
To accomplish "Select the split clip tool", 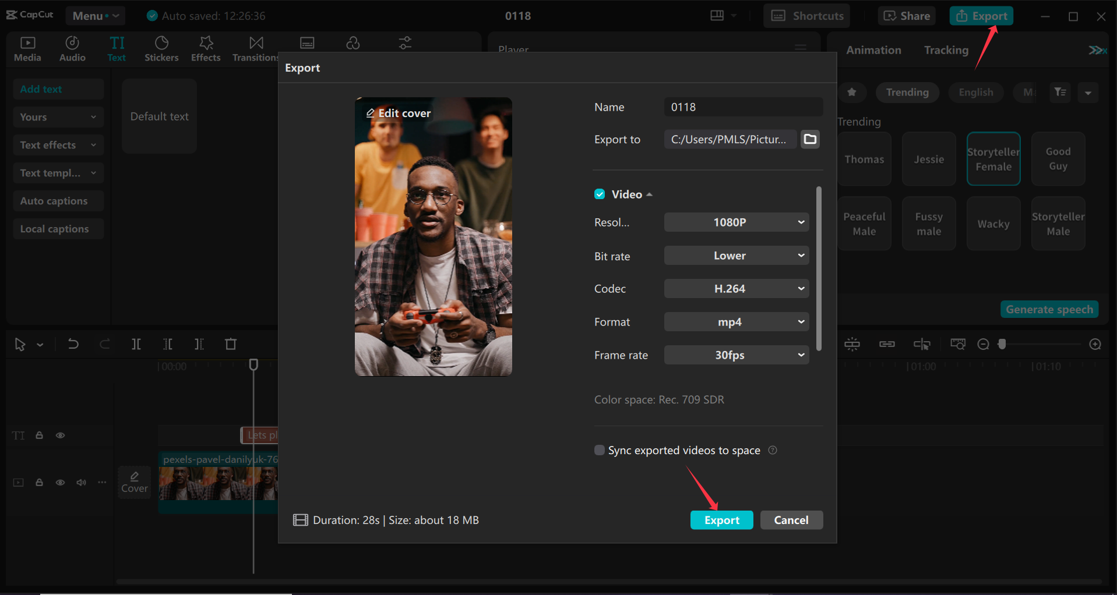I will click(136, 344).
